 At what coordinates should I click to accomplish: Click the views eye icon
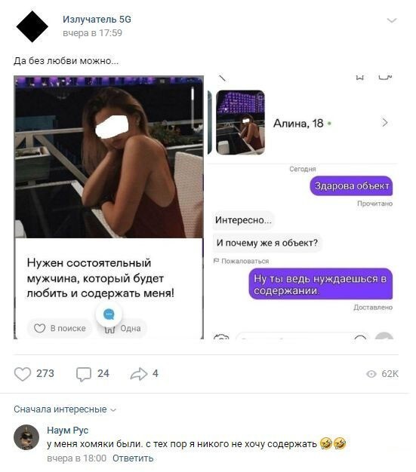[x=371, y=374]
